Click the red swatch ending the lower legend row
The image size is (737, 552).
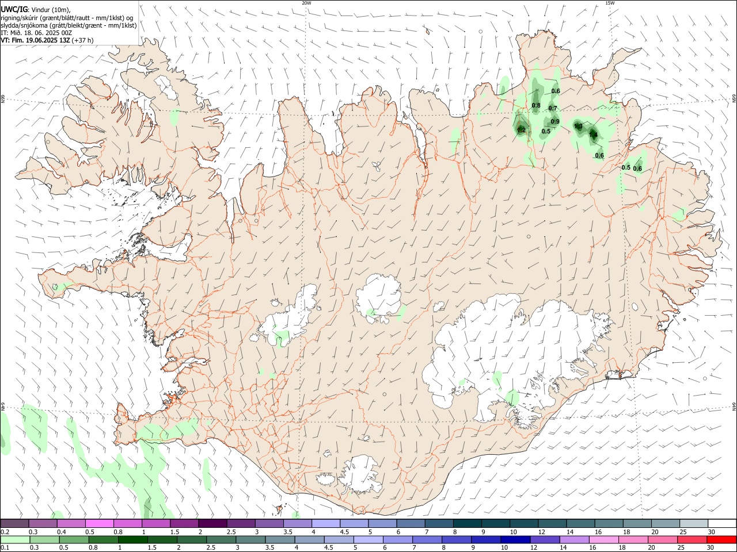pyautogui.click(x=721, y=539)
